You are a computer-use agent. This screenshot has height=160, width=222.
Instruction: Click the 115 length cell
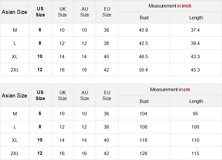pyautogui.click(x=195, y=153)
